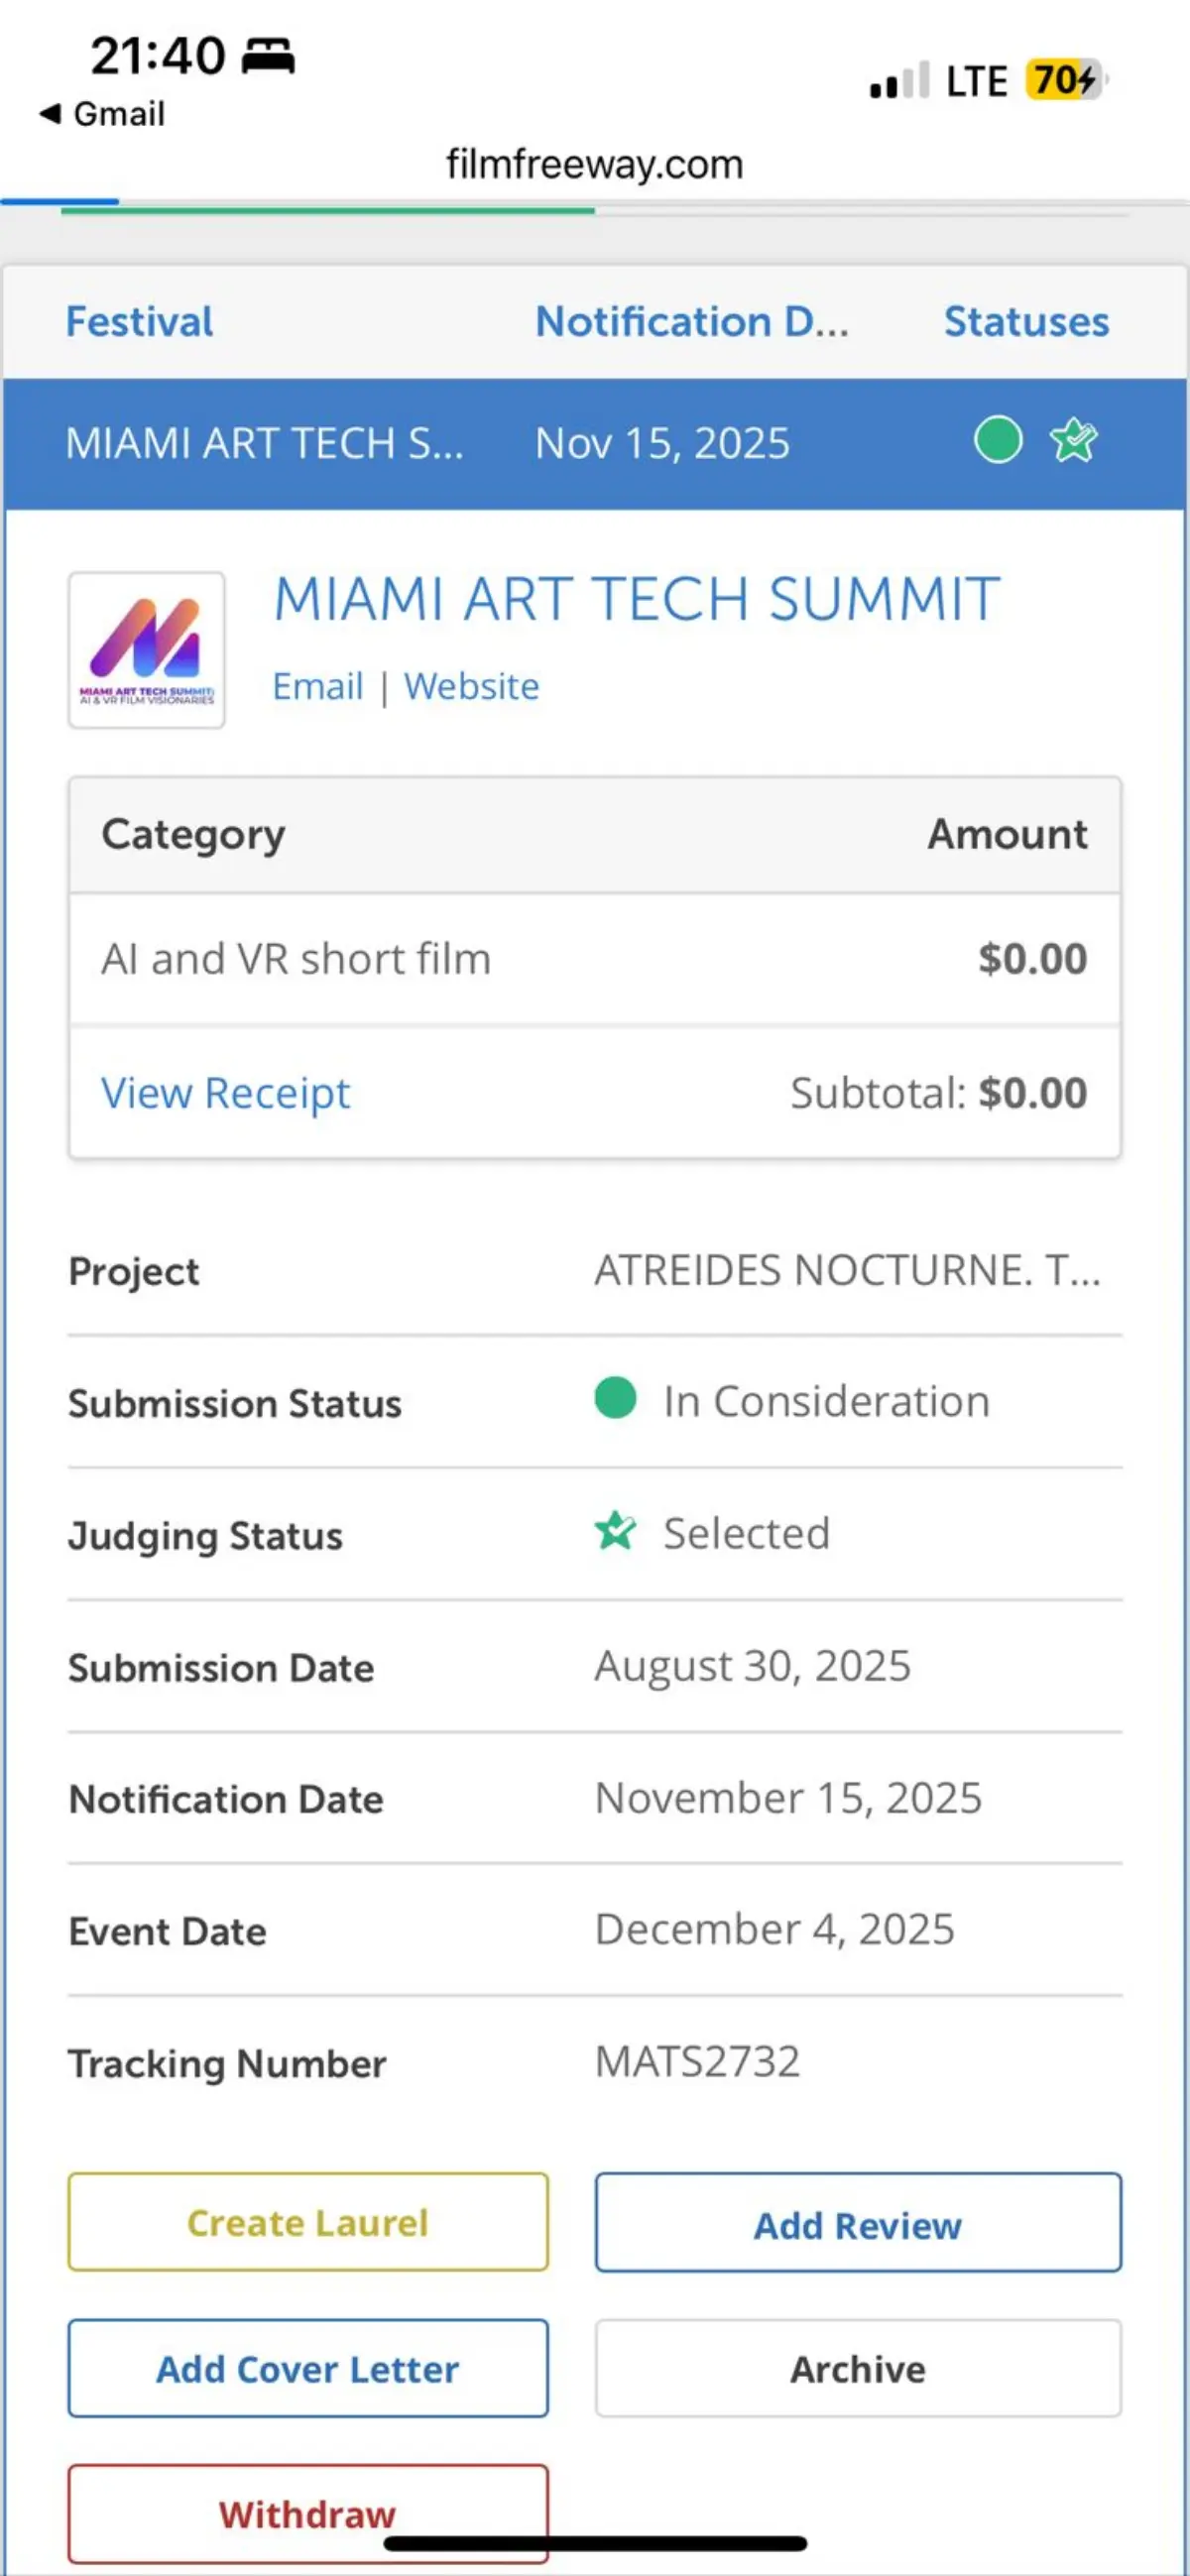
Task: Tap the selected star icon in blue row
Action: 1073,441
